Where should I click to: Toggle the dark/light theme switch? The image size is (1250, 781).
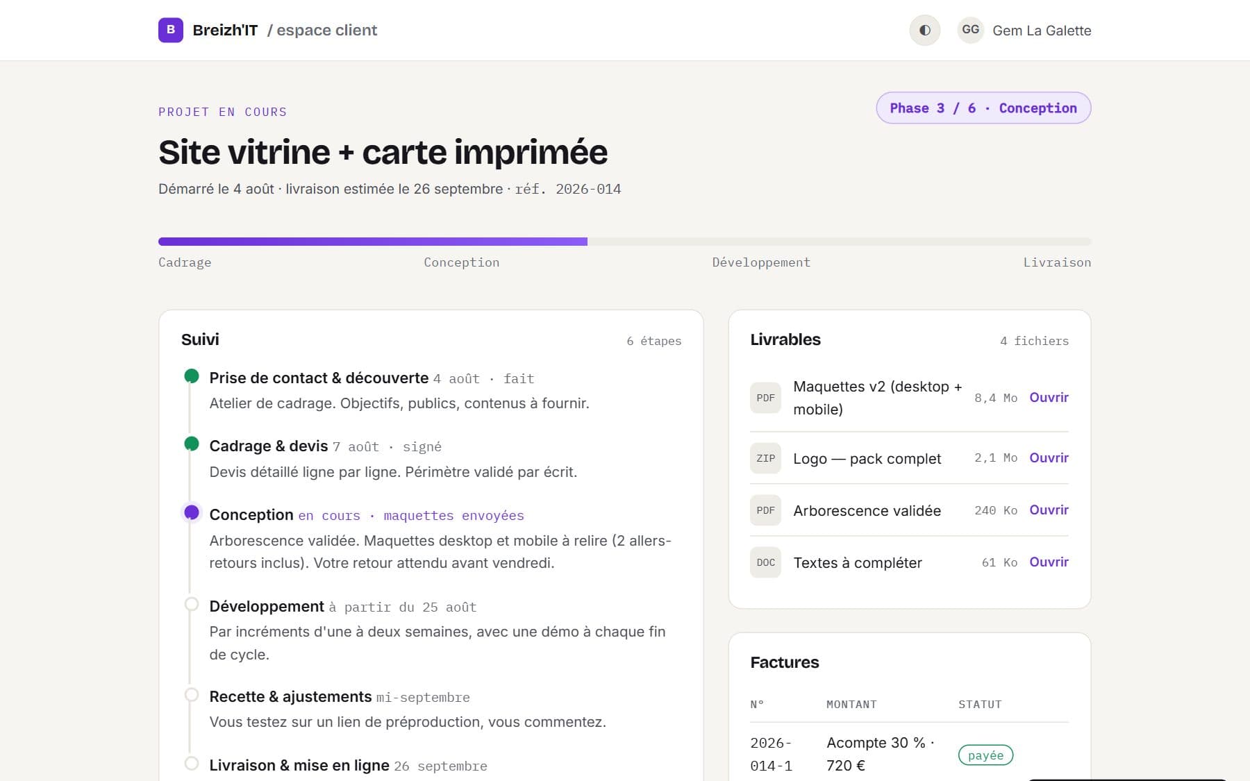(924, 30)
